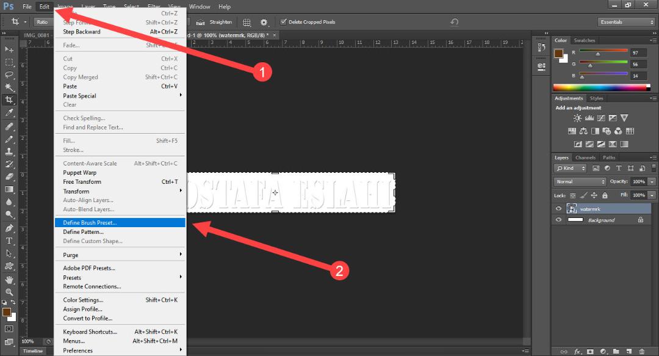The image size is (659, 356).
Task: Choose Define Pattern... menu item
Action: [120, 232]
